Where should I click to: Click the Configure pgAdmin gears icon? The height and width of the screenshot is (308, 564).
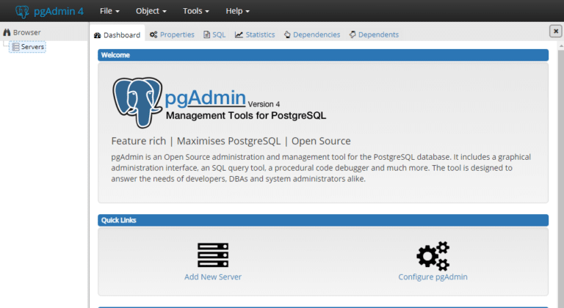pos(433,255)
